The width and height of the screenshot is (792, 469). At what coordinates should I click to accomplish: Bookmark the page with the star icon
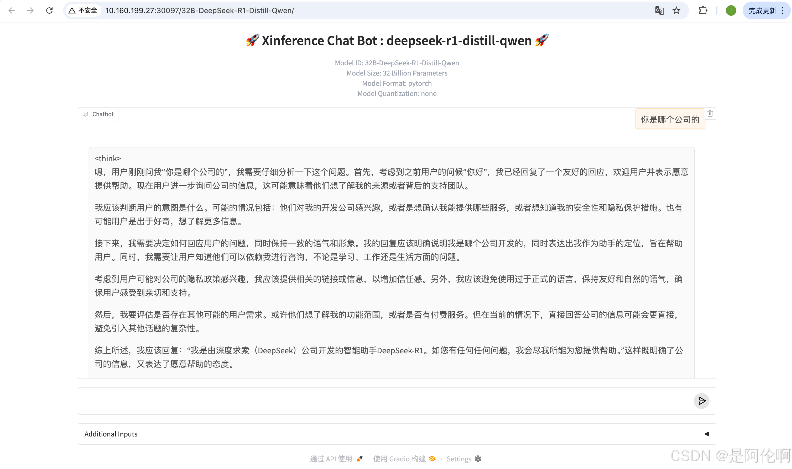coord(676,10)
